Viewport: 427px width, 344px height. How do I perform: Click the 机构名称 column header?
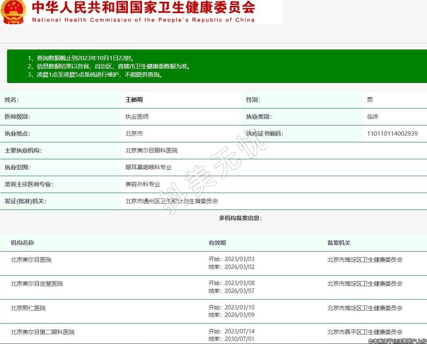click(x=22, y=243)
